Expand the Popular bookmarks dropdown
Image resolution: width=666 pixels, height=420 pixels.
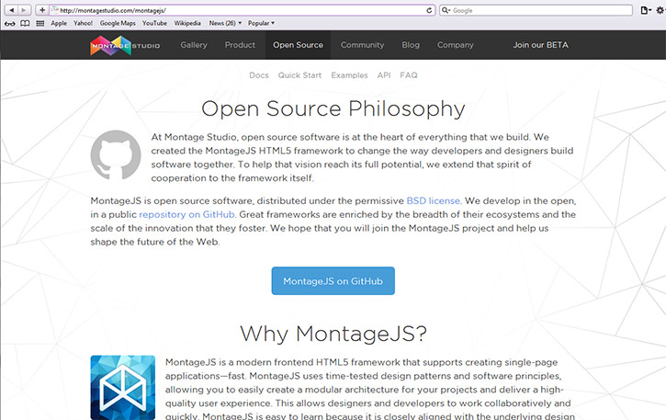click(x=261, y=23)
